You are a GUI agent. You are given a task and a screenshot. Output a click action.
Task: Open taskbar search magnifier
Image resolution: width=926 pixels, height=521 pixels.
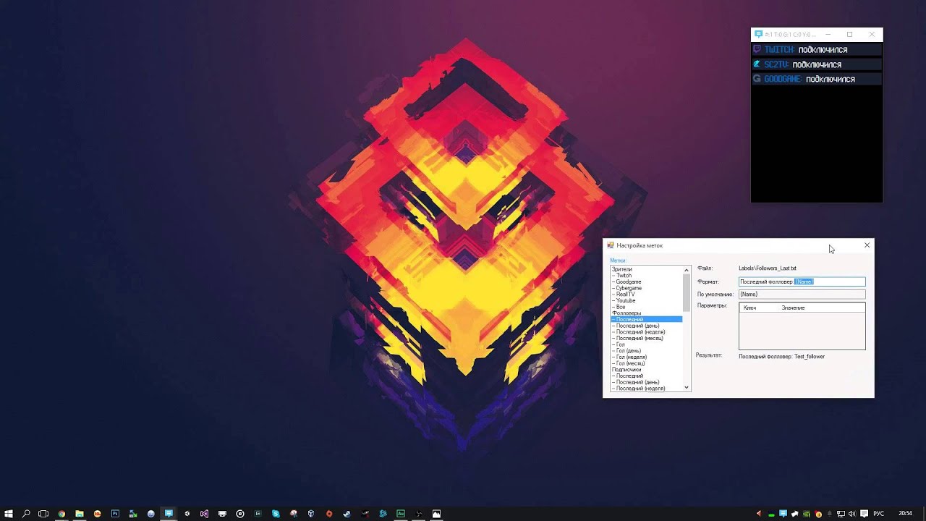click(26, 514)
